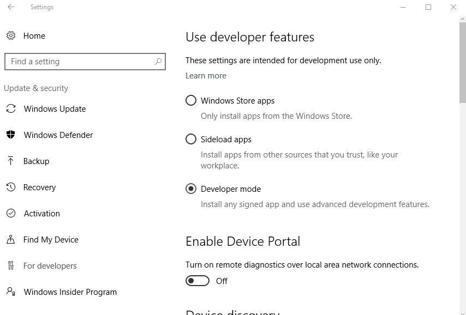Image resolution: width=466 pixels, height=315 pixels.
Task: Select the Windows Store apps radio button
Action: pyautogui.click(x=191, y=100)
